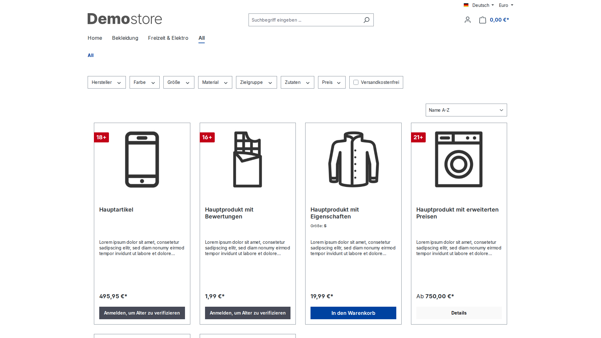Click the German flag language icon
Screen dimensions: 601x338
[466, 5]
